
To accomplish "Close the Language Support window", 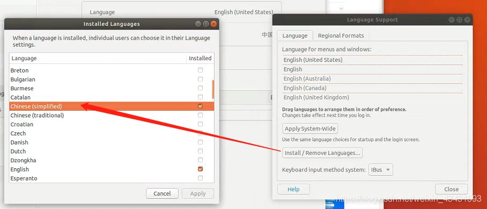I will pyautogui.click(x=467, y=19).
